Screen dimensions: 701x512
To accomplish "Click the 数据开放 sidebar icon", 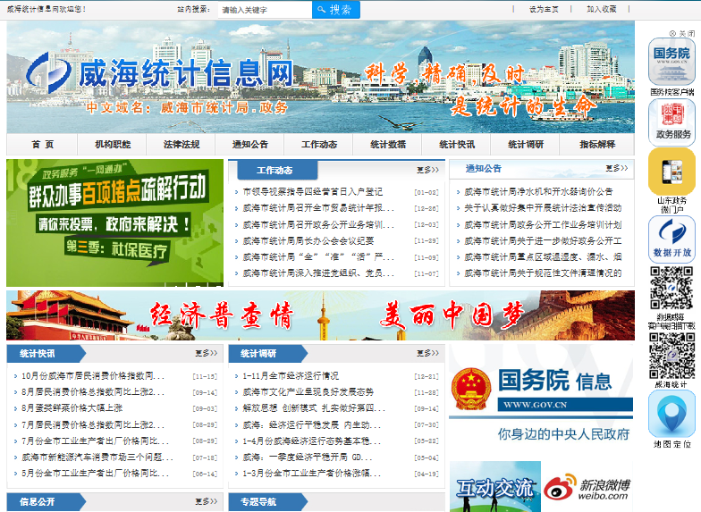I will (x=671, y=239).
